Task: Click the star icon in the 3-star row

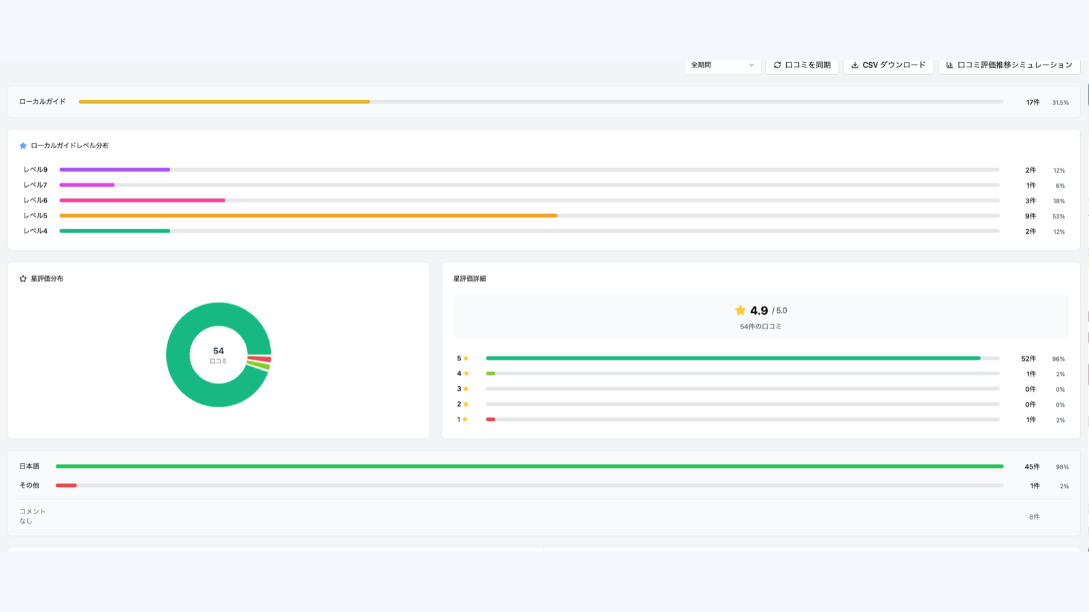Action: (466, 389)
